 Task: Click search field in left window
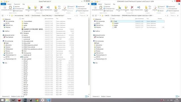point(84,16)
